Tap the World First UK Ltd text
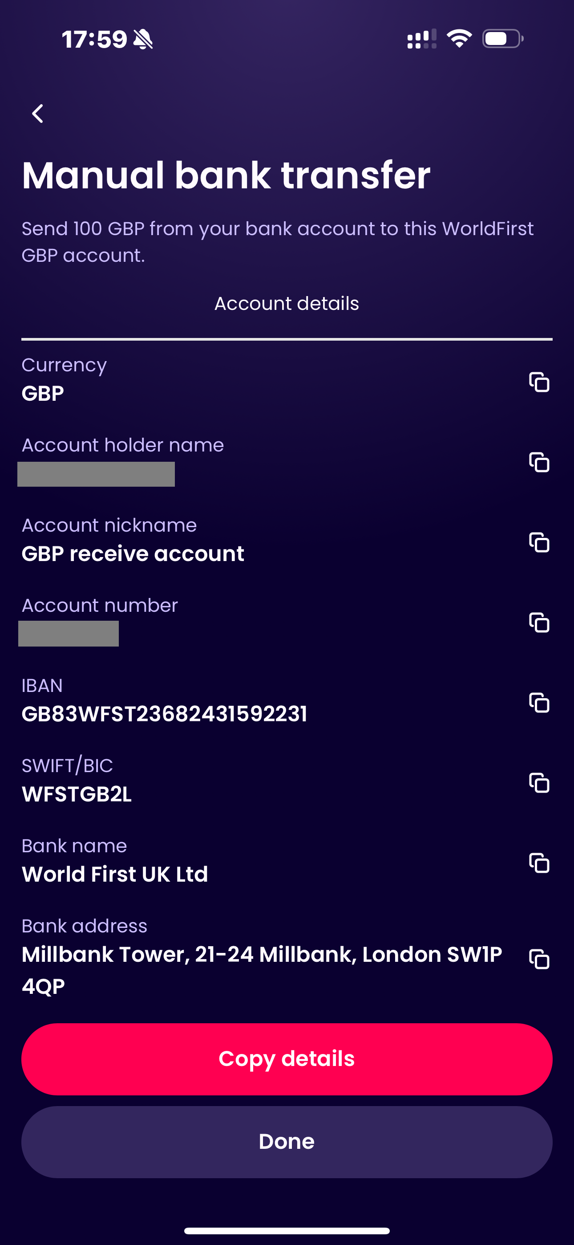Screen dimensions: 574x1245 coord(115,874)
